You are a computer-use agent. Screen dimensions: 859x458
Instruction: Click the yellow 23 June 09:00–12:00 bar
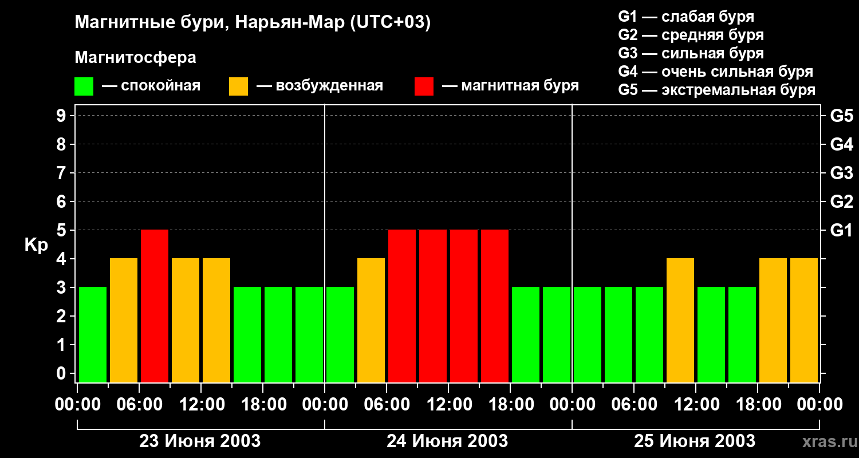[186, 320]
